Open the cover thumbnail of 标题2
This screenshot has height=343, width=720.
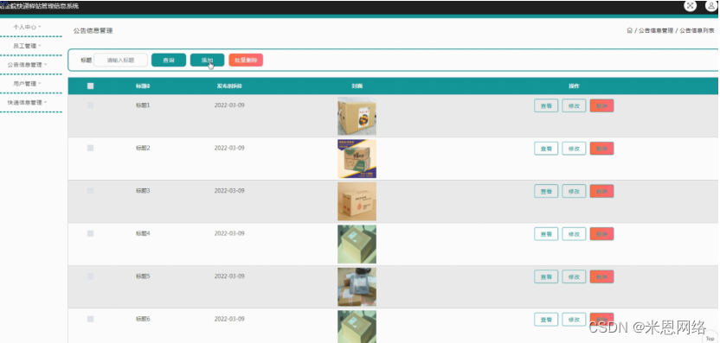pyautogui.click(x=357, y=159)
